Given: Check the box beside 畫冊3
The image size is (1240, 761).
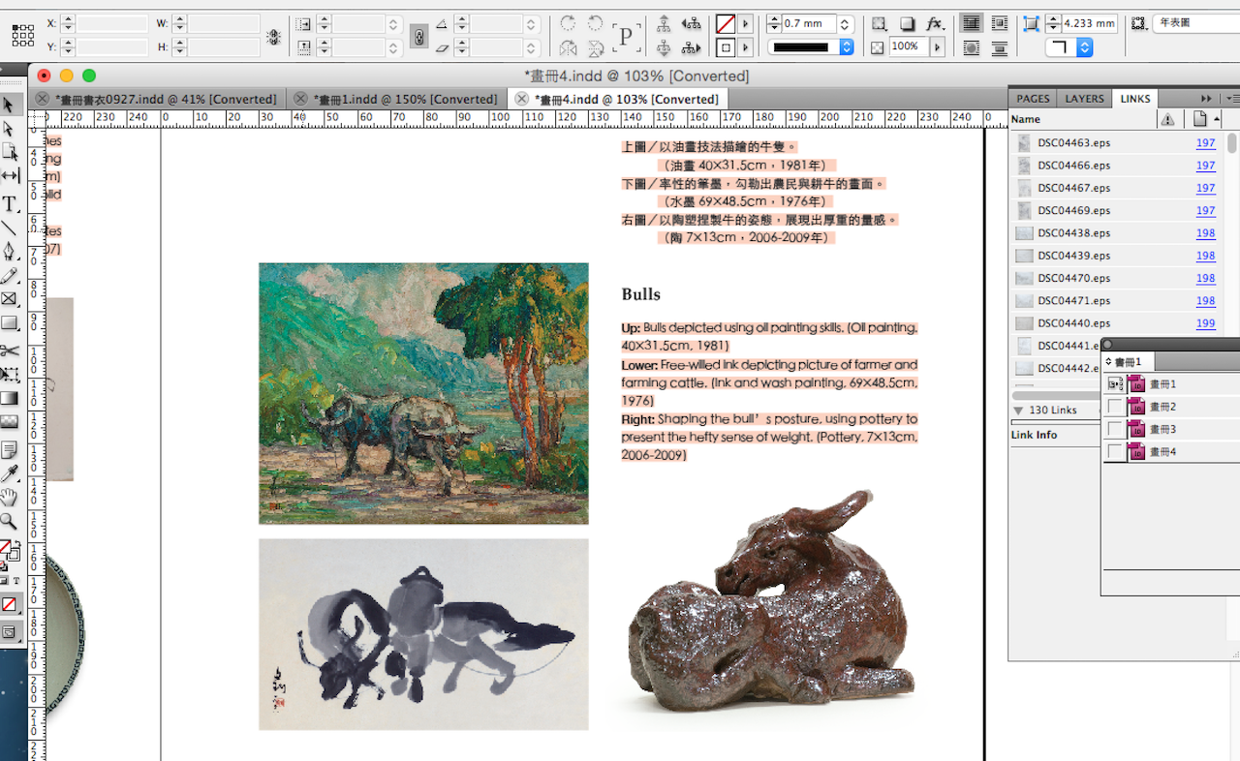Looking at the screenshot, I should tap(1115, 429).
